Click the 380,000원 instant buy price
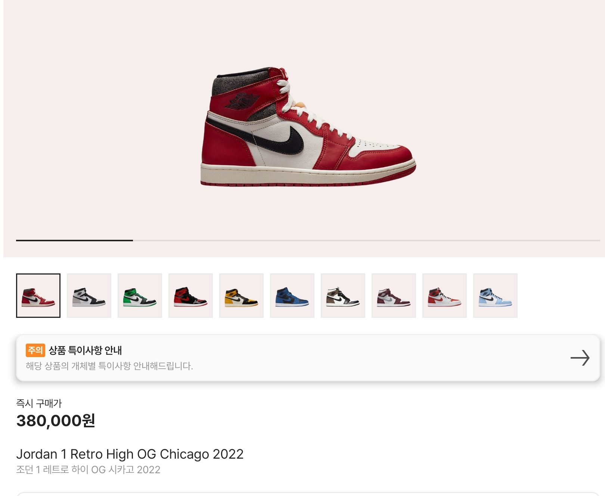This screenshot has width=605, height=496. [x=56, y=421]
